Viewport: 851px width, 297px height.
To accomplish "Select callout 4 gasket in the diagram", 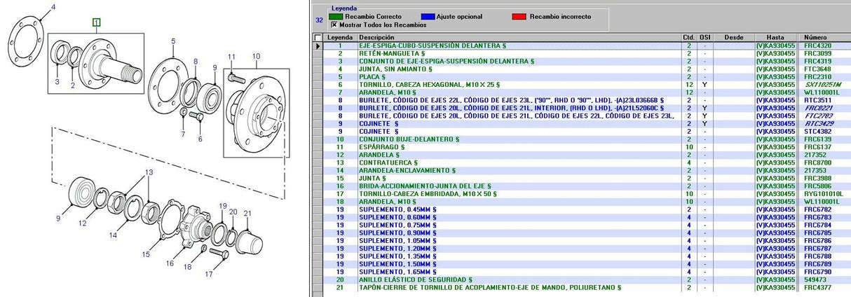I will [51, 8].
